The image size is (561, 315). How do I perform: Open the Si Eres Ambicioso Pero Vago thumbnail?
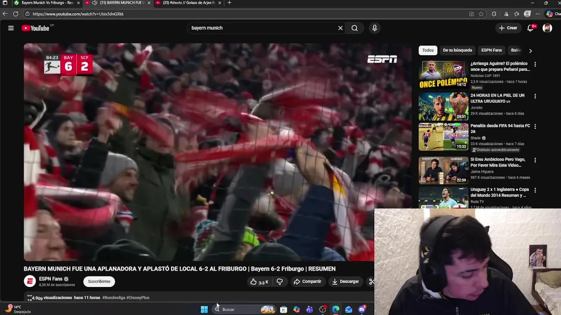(443, 171)
